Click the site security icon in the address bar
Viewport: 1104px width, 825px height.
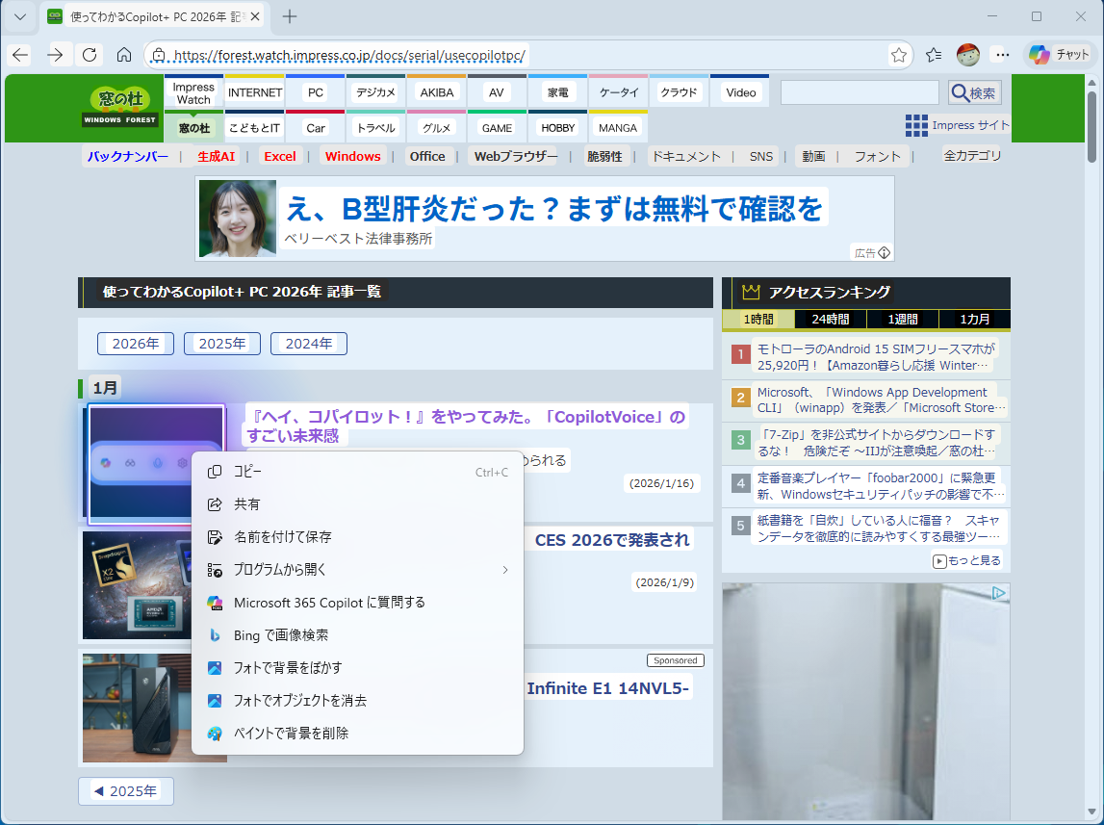coord(157,55)
